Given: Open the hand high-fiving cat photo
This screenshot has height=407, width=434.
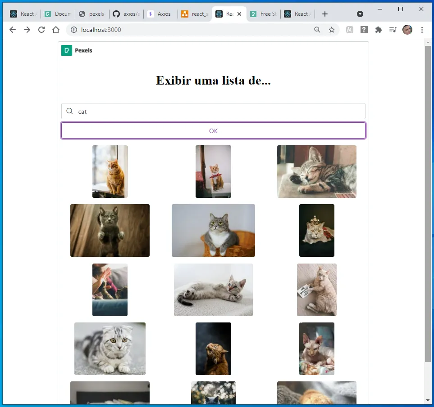Looking at the screenshot, I should tap(110, 290).
